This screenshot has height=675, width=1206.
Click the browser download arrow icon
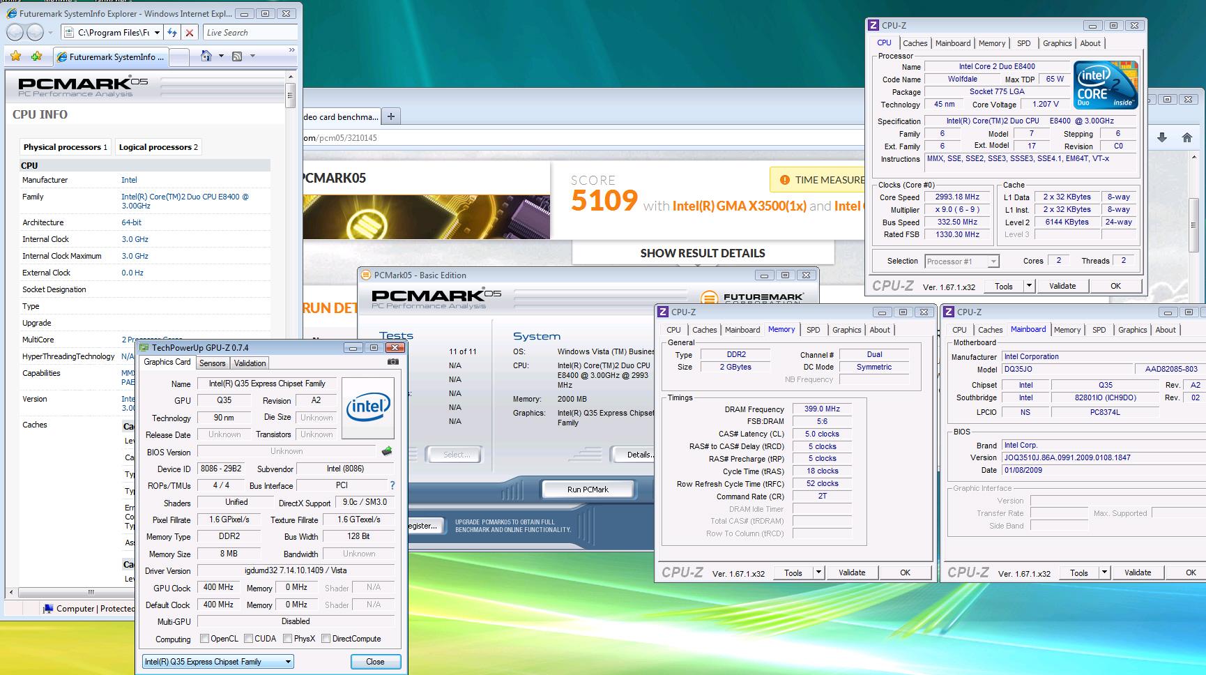tap(1161, 137)
